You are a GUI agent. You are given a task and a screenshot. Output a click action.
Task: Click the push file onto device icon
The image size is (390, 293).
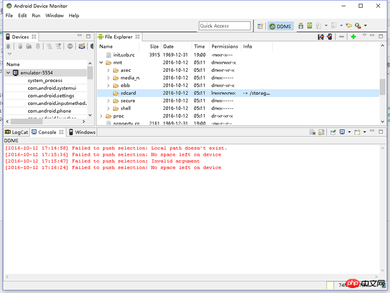pyautogui.click(x=330, y=37)
